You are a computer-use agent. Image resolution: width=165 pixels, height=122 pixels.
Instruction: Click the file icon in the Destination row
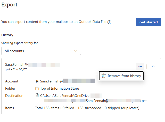click(x=37, y=96)
